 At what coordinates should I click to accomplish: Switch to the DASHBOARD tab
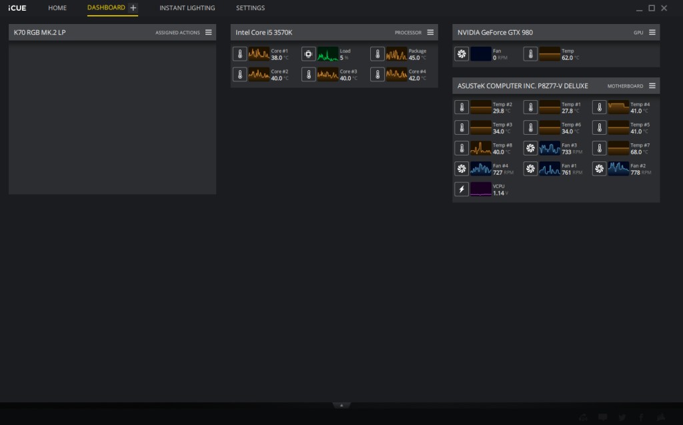coord(106,8)
